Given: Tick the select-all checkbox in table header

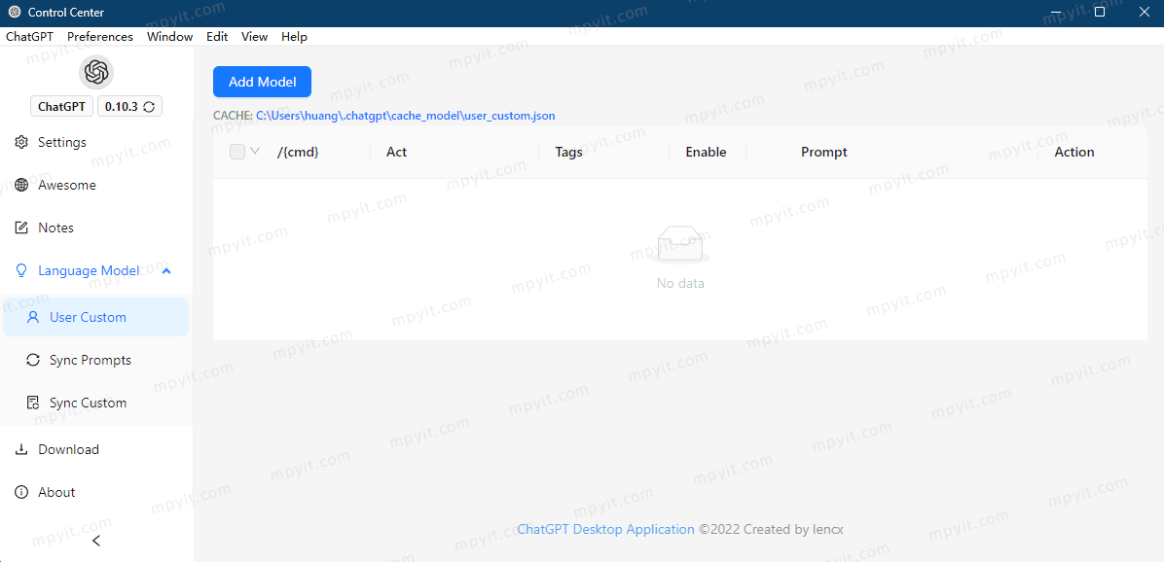Looking at the screenshot, I should 237,152.
